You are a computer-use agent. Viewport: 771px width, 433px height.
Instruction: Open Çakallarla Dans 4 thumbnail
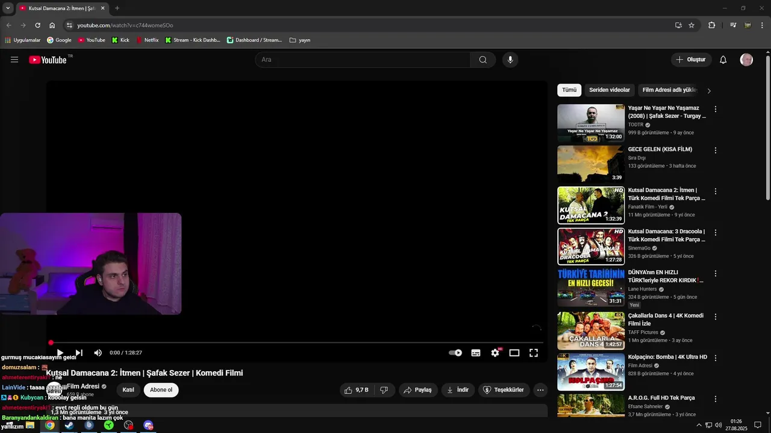[x=591, y=331]
